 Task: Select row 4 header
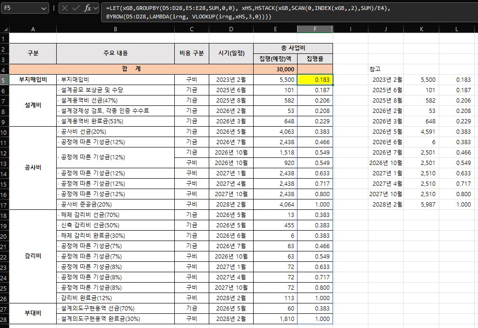click(4, 69)
